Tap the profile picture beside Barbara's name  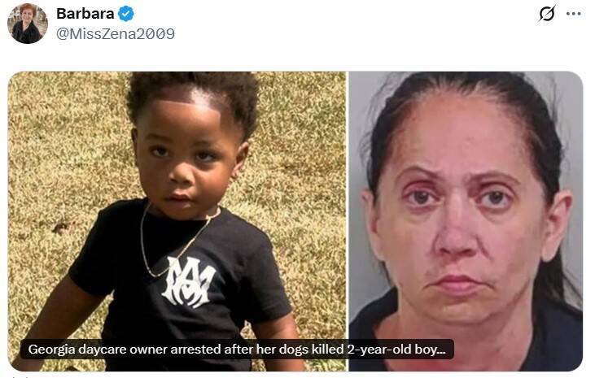[28, 24]
